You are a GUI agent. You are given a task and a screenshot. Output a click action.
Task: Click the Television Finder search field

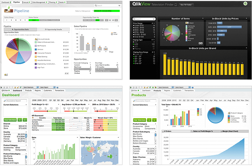[x=144, y=19]
